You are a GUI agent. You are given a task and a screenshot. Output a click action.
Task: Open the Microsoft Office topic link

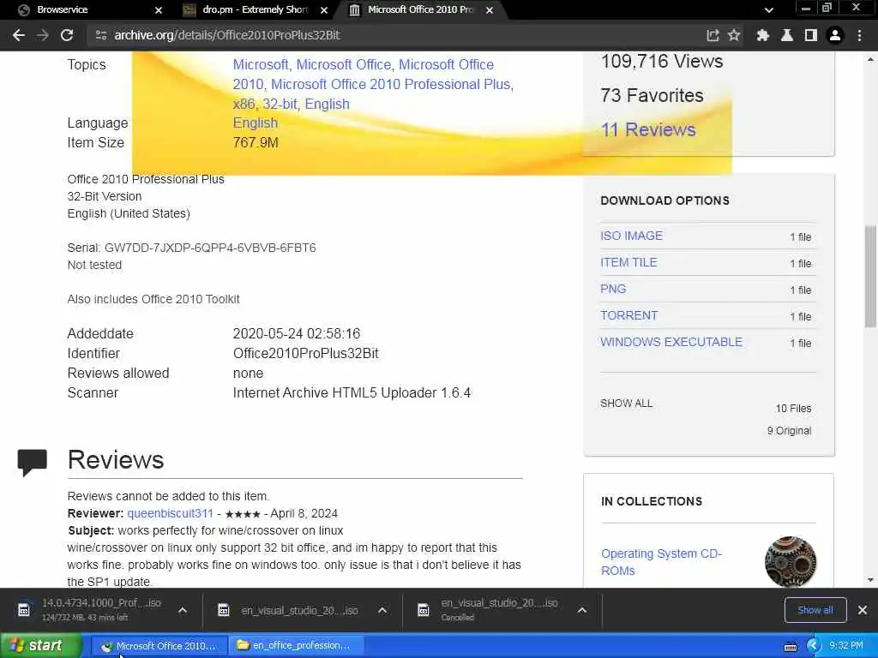343,64
